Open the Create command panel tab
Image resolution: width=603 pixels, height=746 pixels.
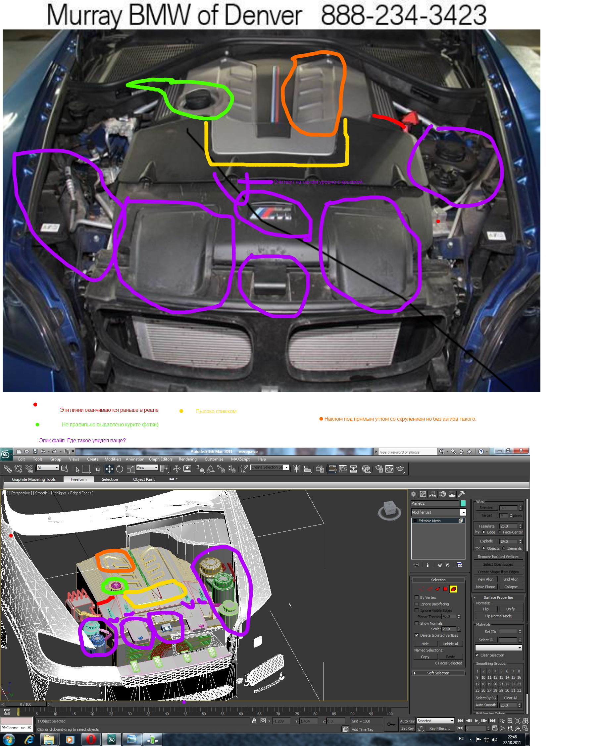(x=413, y=494)
